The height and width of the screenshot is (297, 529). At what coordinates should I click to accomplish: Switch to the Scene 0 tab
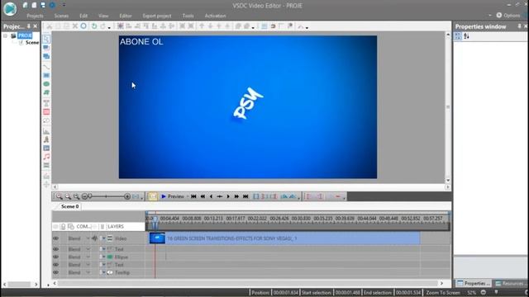69,206
